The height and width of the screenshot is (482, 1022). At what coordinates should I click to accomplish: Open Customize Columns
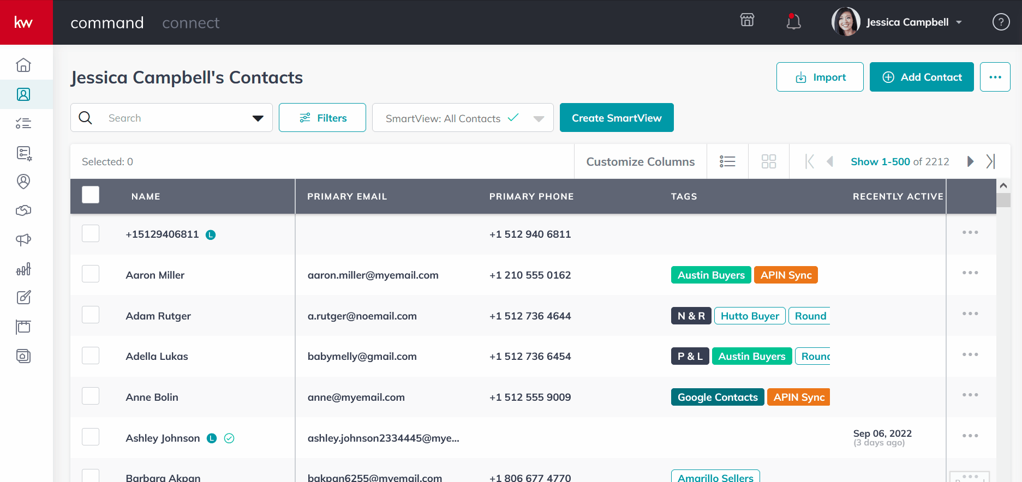point(641,161)
